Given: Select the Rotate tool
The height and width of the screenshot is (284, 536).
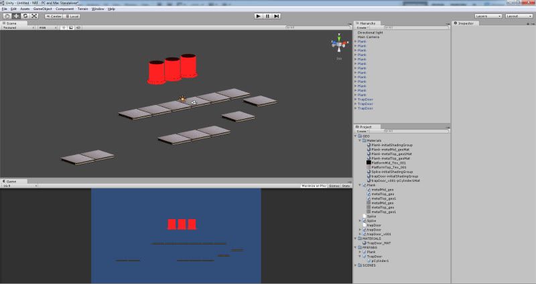Looking at the screenshot, I should tap(25, 15).
